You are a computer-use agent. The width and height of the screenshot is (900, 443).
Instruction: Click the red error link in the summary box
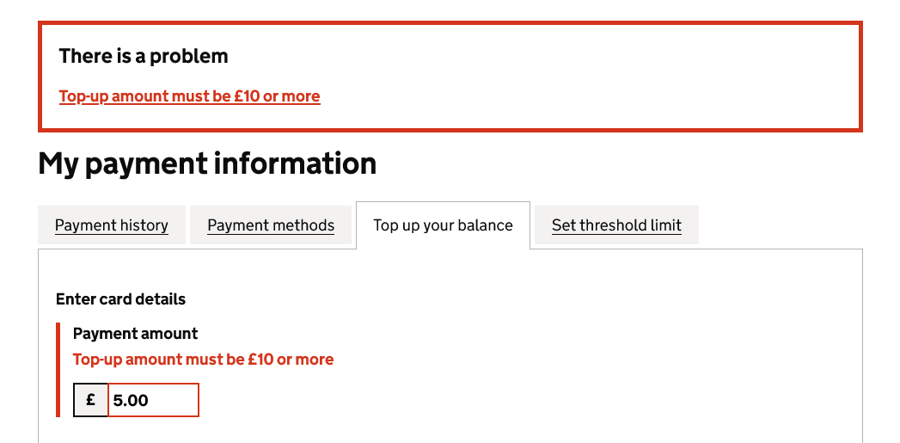tap(189, 96)
